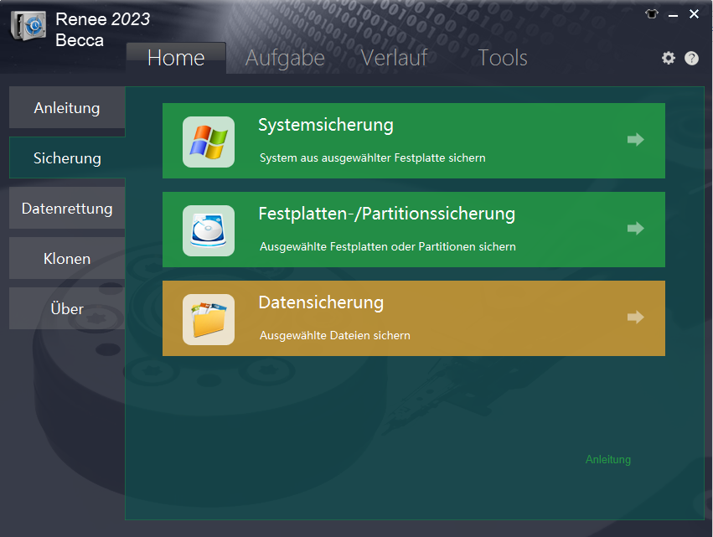Click the hard disk Festplatten icon
The width and height of the screenshot is (713, 537).
209,230
